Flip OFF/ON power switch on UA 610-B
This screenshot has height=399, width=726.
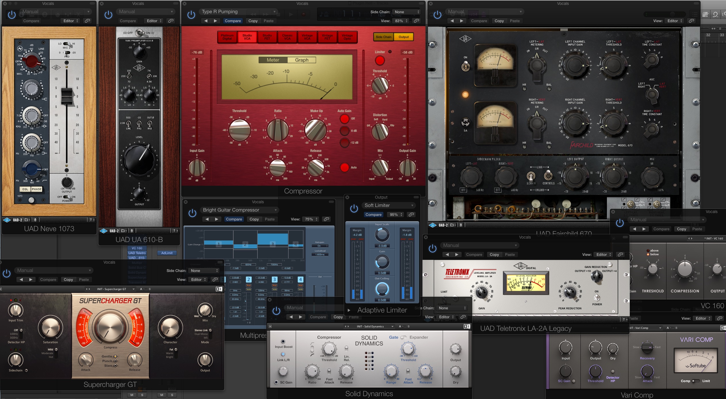pos(140,33)
